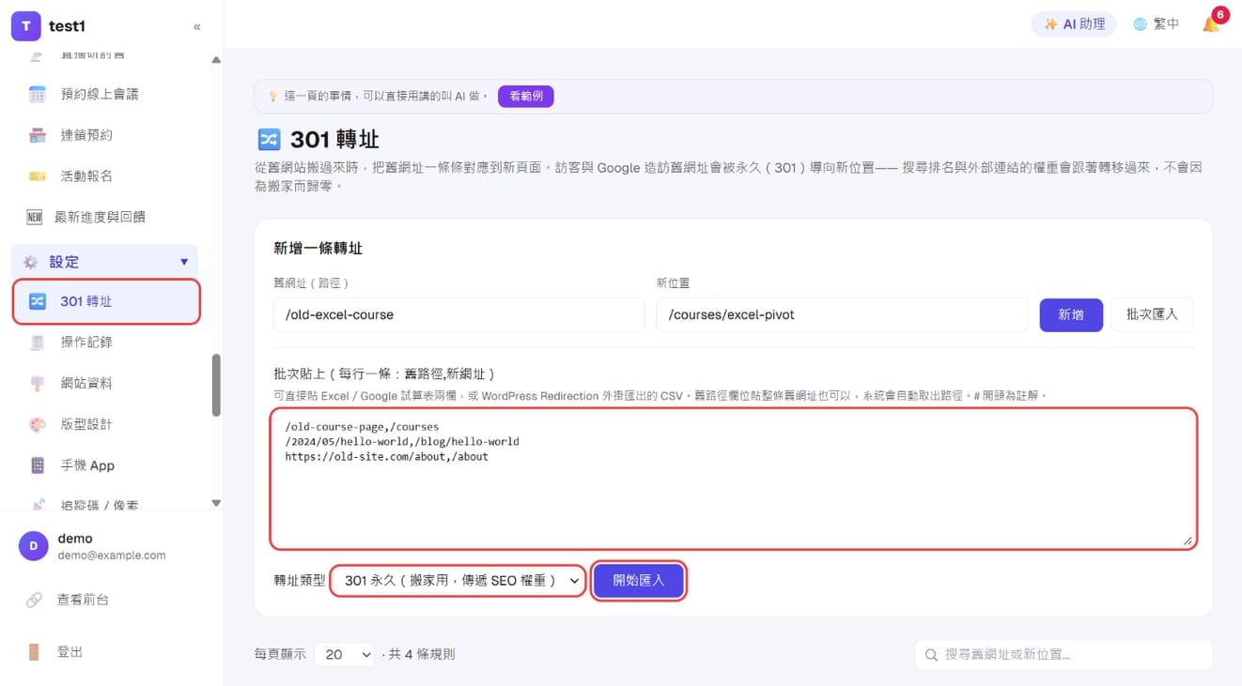Screen dimensions: 1242x686
Task: Open 操作記錄 in the sidebar
Action: click(105, 343)
